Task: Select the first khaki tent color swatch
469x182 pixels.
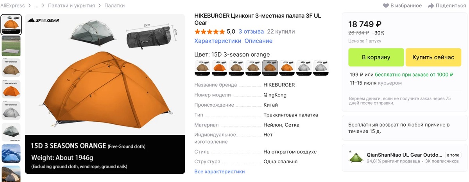Action: (x=202, y=68)
